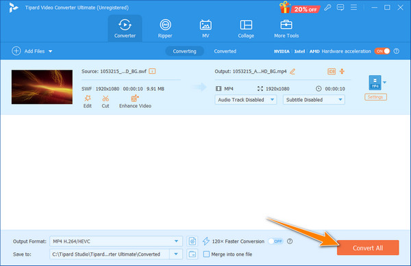Image resolution: width=411 pixels, height=266 pixels.
Task: Click the video thumbnail preview
Action: (x=42, y=87)
